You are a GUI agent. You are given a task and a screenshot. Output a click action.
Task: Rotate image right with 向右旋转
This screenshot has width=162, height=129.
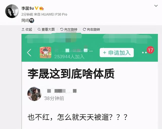(x=91, y=29)
